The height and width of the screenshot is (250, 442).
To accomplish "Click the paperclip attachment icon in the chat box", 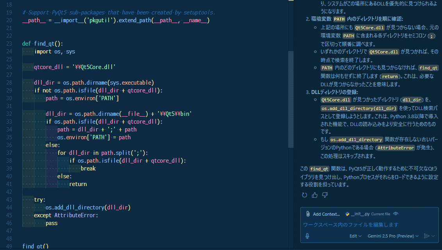I will coord(308,214).
